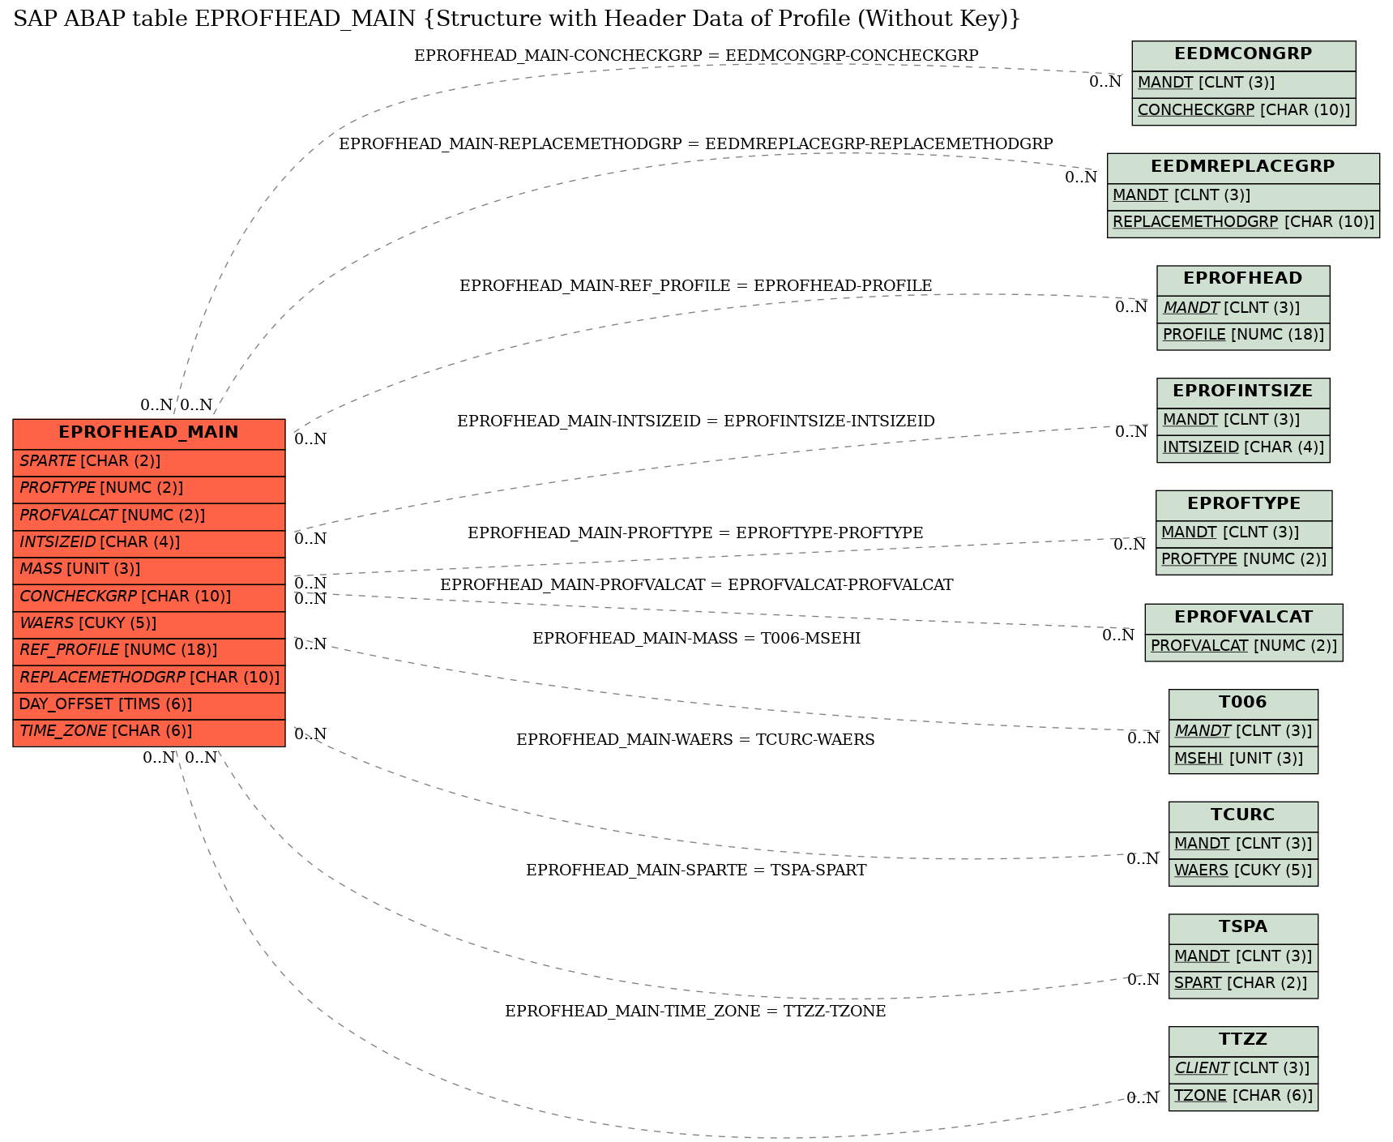
Task: Select the PROFVALCAT [NUMC (2)] row in EPROFHEAD_MAIN
Action: pyautogui.click(x=149, y=516)
